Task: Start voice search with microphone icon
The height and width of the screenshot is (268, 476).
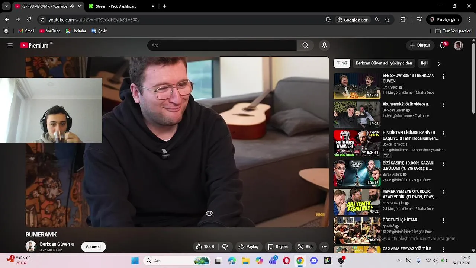Action: 324,45
